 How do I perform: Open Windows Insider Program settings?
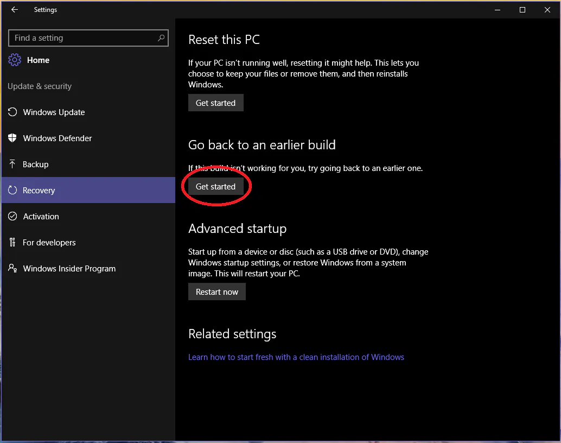(x=88, y=269)
